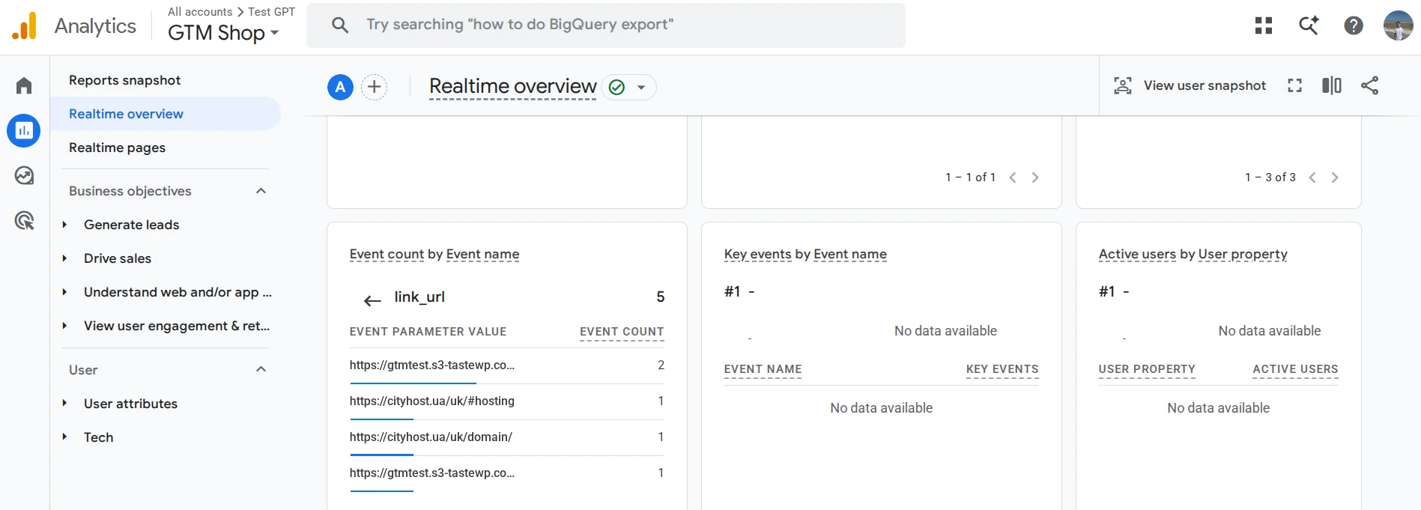
Task: Select the gtmtest.s3-tastewp row with count 2
Action: point(507,365)
